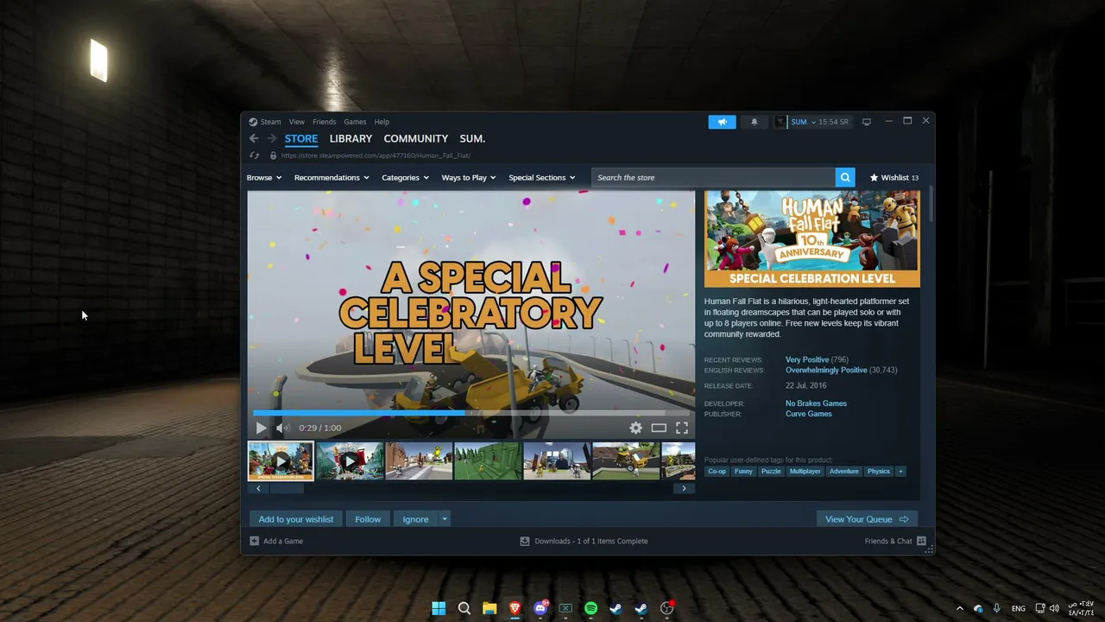Screen dimensions: 1105x622
Task: Play the trailer video
Action: point(261,428)
